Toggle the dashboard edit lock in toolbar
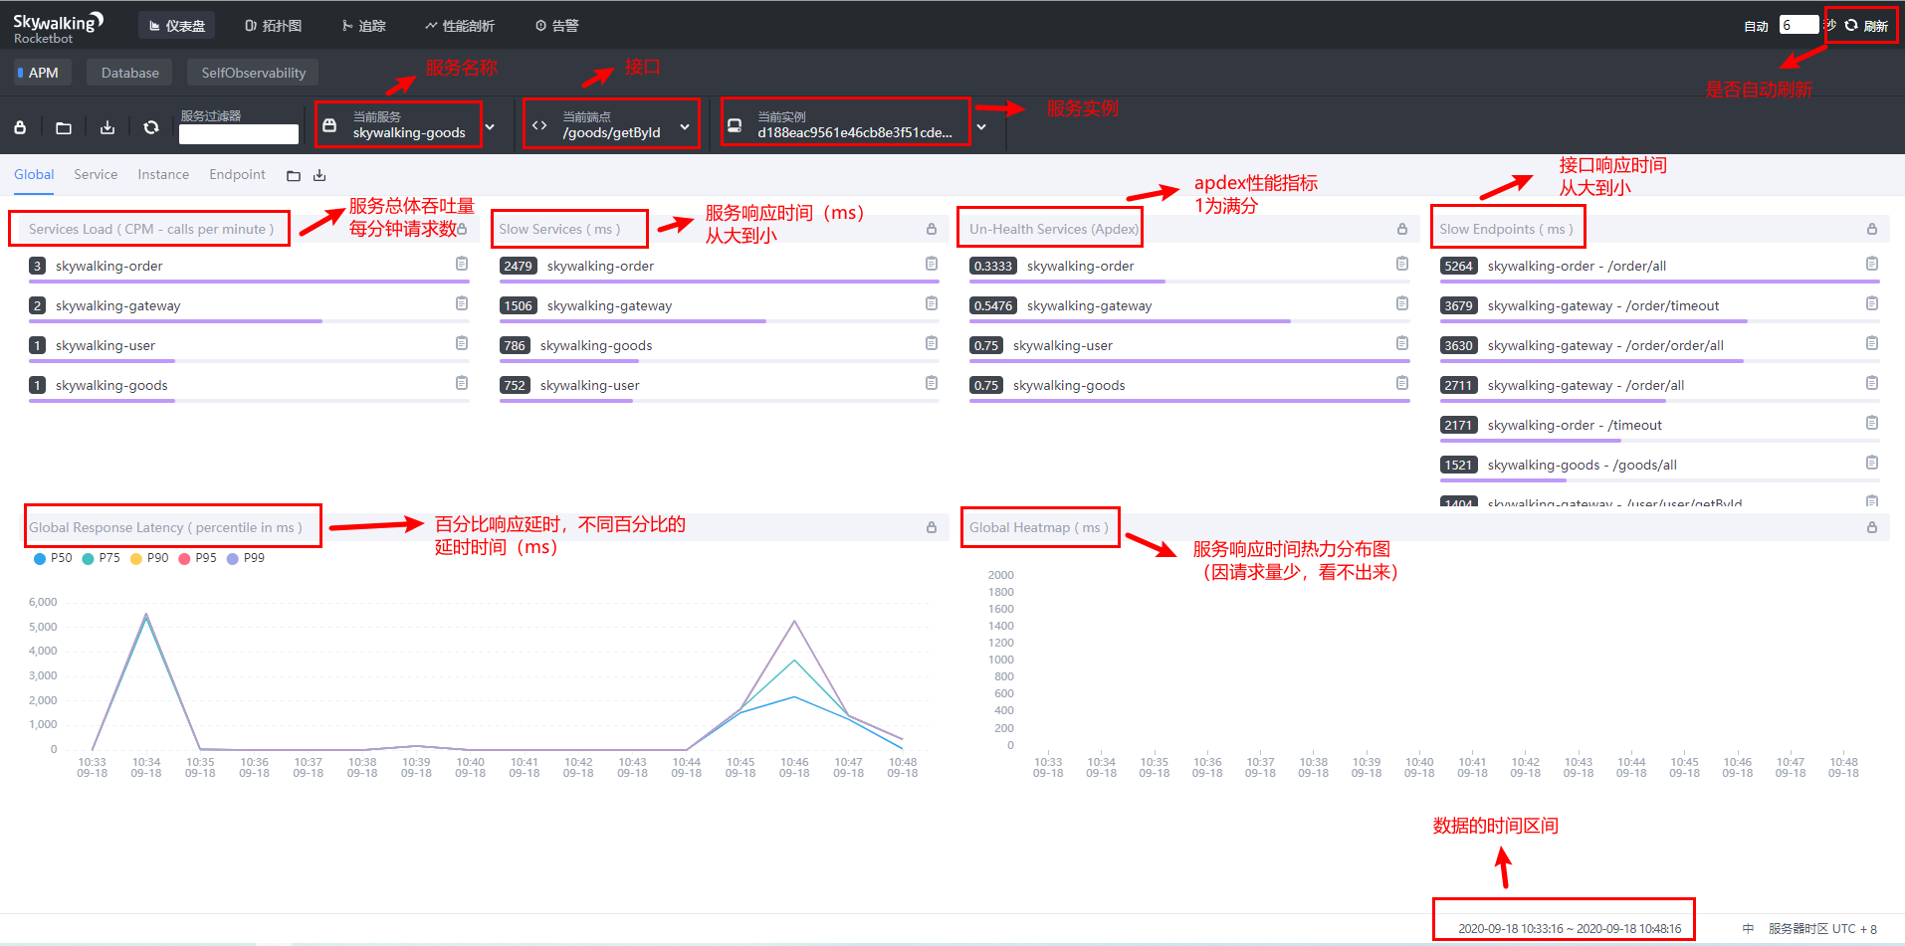Viewport: 1905px width, 946px height. 20,127
